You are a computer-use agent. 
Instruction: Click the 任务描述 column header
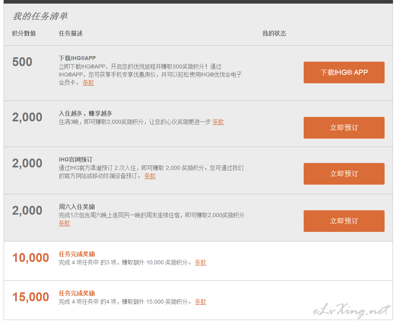[x=71, y=33]
